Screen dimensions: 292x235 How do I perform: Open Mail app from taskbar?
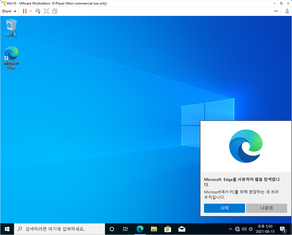pyautogui.click(x=182, y=229)
